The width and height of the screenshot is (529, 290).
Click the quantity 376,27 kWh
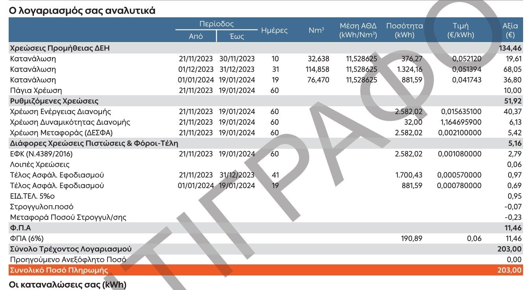pyautogui.click(x=412, y=59)
